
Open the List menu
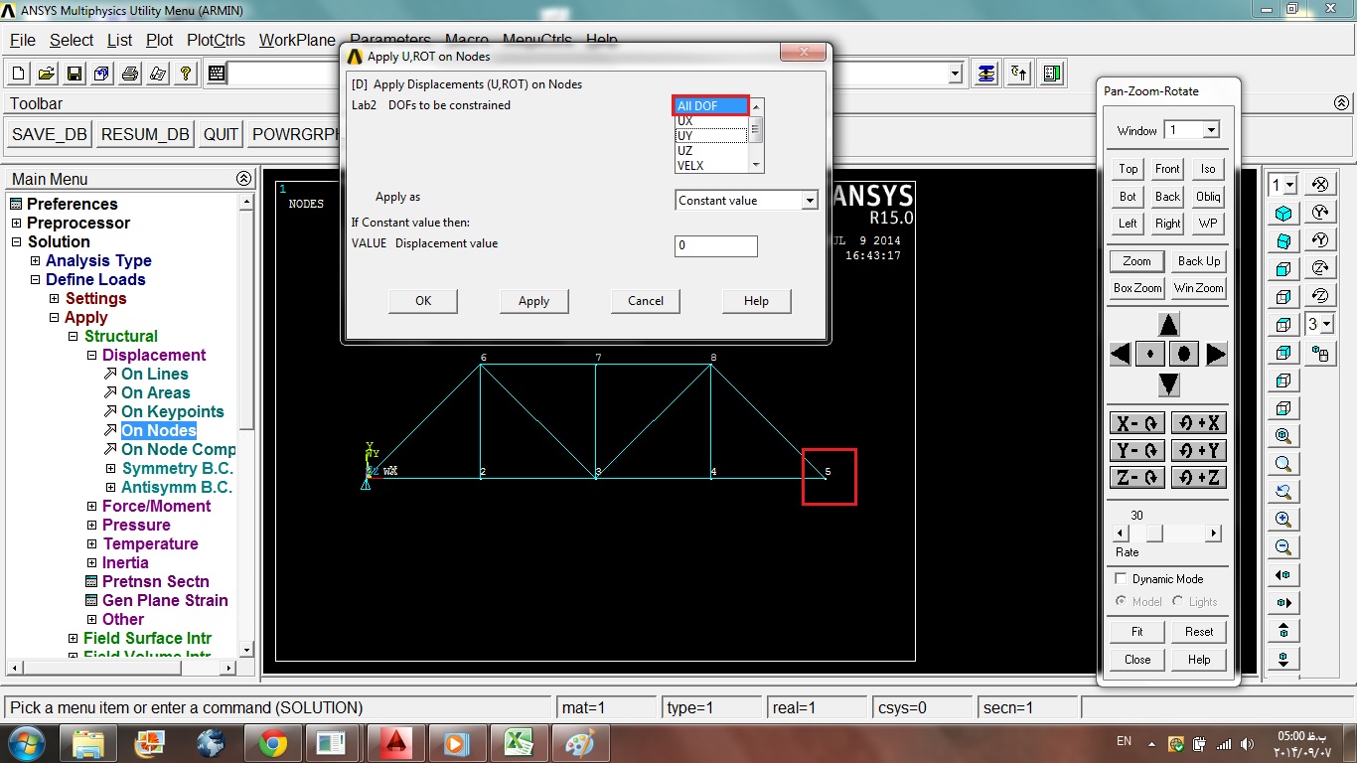119,40
